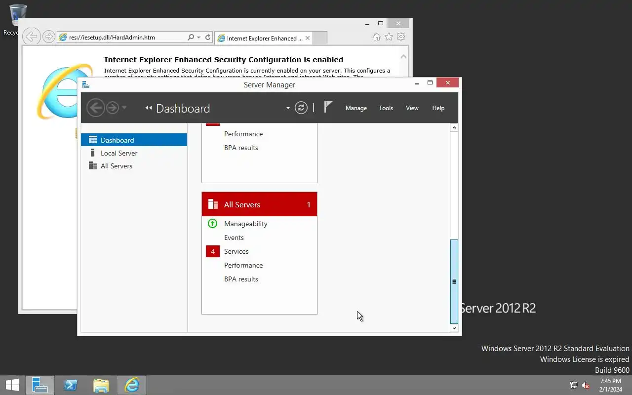Click the All Servers tile header icon

[x=213, y=204]
